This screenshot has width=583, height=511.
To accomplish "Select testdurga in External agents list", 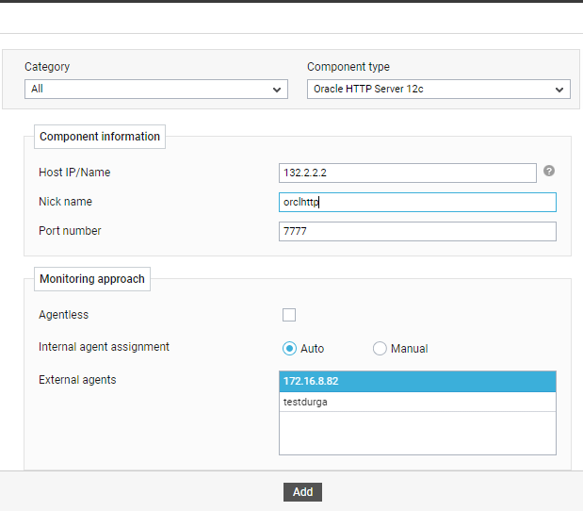I will pos(417,402).
